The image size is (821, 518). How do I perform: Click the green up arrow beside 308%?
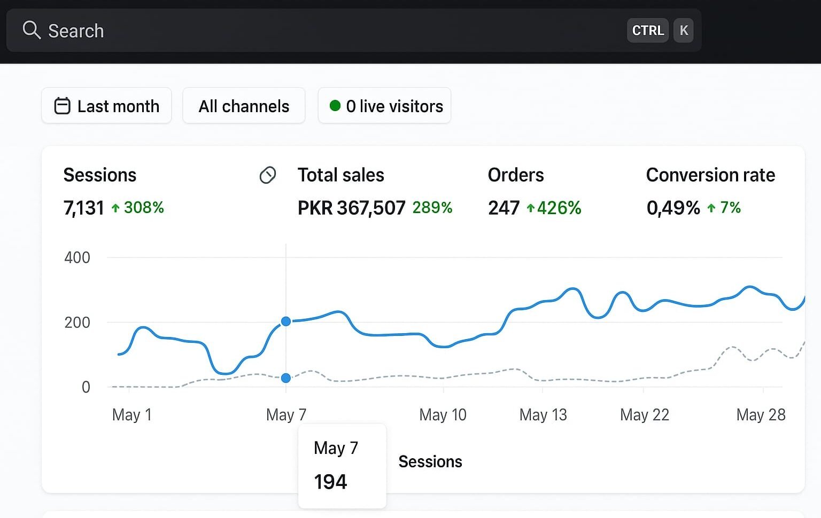click(x=115, y=208)
